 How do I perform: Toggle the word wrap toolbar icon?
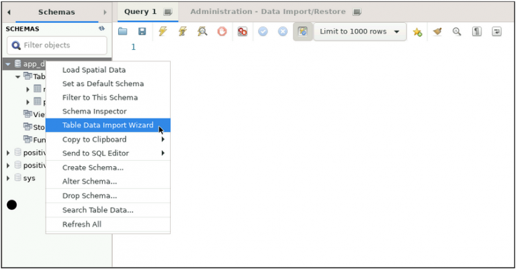point(497,32)
